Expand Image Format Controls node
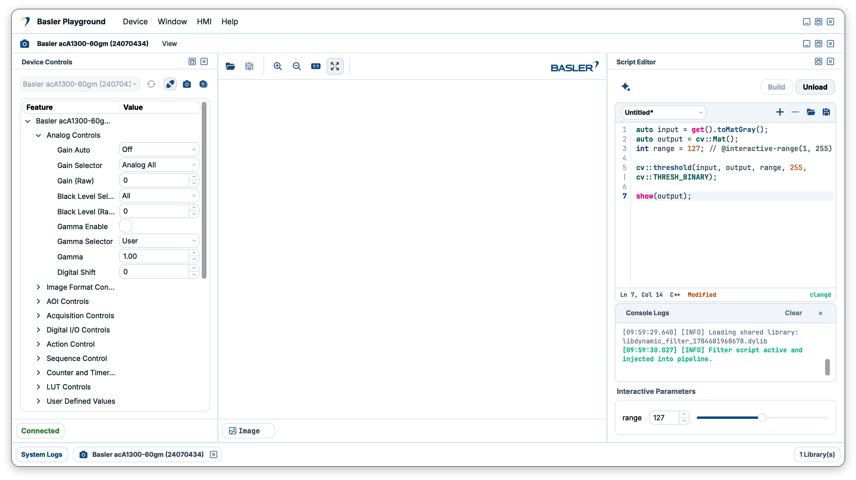The width and height of the screenshot is (856, 480). [x=39, y=287]
